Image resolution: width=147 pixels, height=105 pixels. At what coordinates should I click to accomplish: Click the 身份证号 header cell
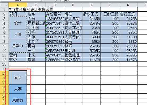point(55,14)
